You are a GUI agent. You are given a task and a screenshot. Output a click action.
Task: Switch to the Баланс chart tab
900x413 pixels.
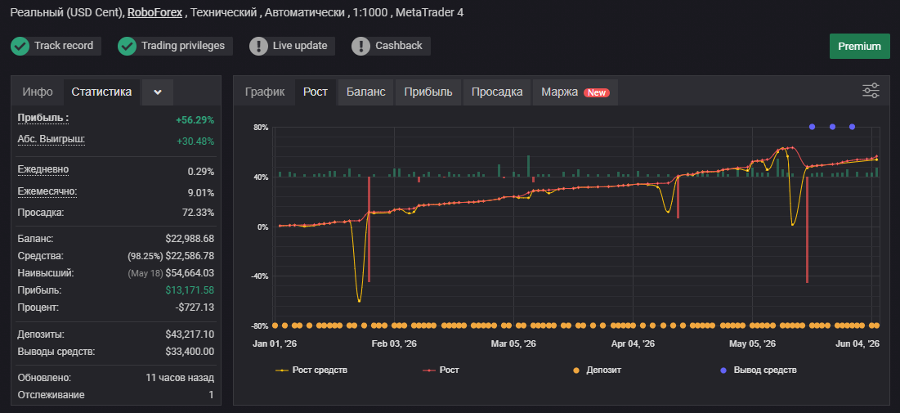pyautogui.click(x=366, y=92)
